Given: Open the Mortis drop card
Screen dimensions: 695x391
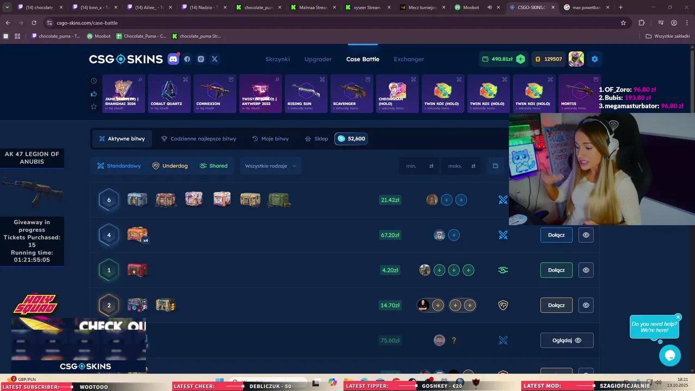Looking at the screenshot, I should [580, 93].
